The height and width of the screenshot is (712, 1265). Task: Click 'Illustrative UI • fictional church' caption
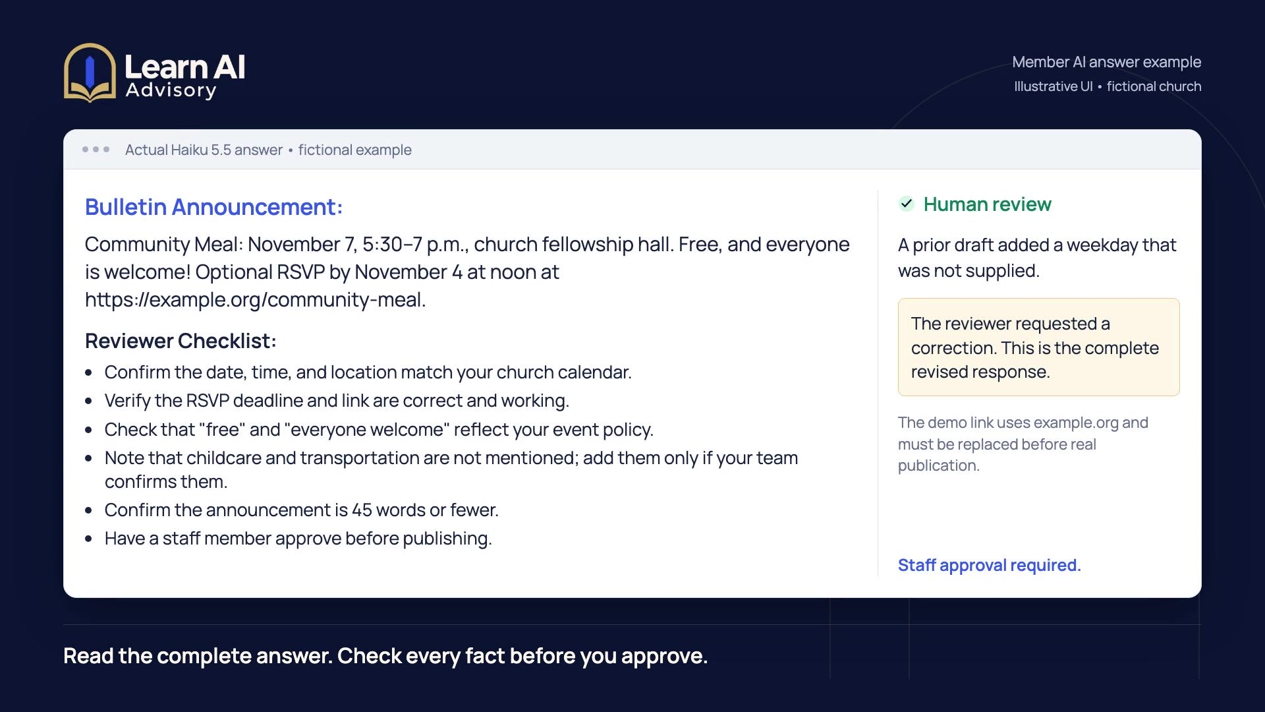point(1107,86)
